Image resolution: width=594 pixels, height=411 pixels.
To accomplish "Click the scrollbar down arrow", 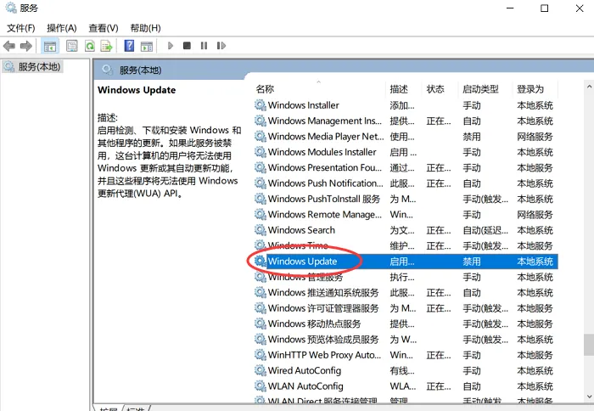I will pos(589,397).
